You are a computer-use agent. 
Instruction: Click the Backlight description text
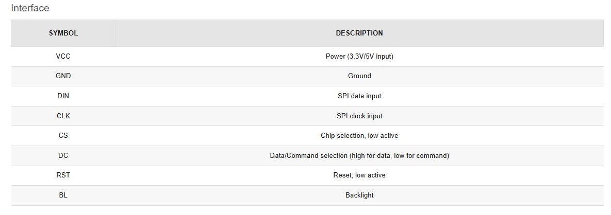[359, 195]
